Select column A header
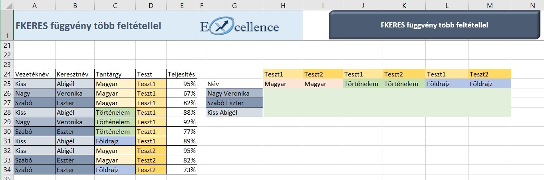Image resolution: width=544 pixels, height=180 pixels. tap(34, 5)
